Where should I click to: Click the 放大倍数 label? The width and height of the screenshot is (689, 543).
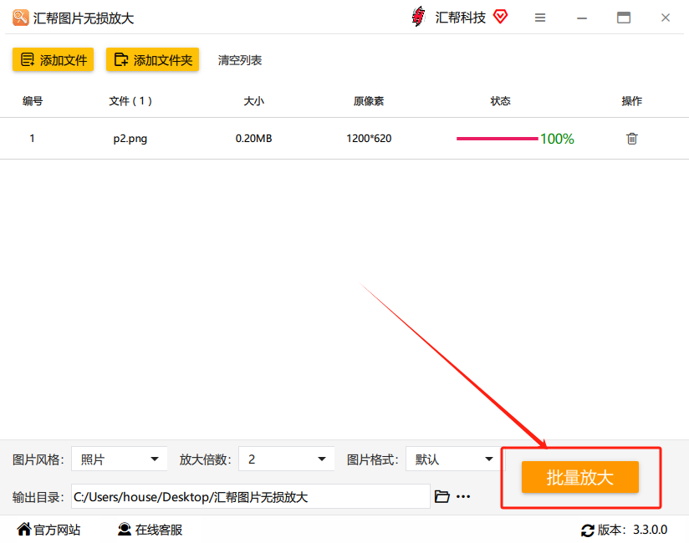(205, 459)
